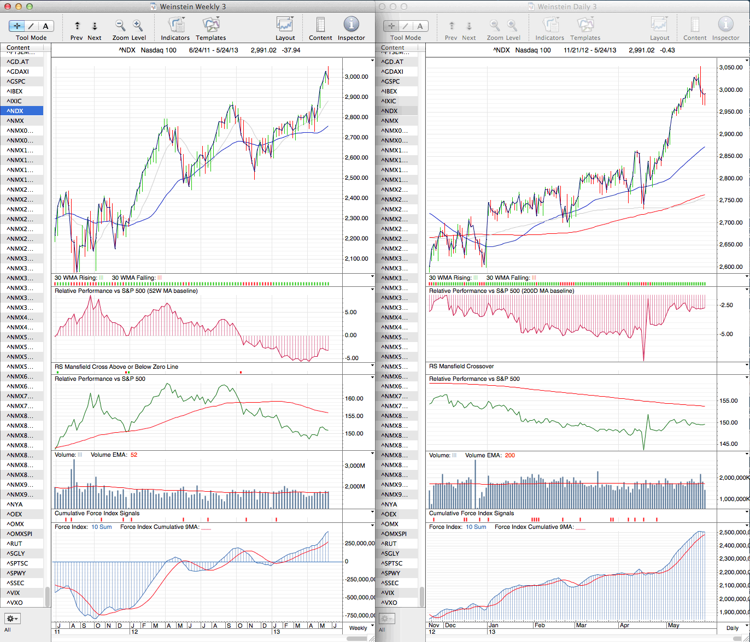Click the Content column header in Weekly
Image resolution: width=750 pixels, height=642 pixels.
[19, 48]
